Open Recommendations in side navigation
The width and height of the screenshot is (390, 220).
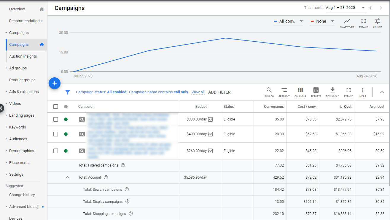25,21
